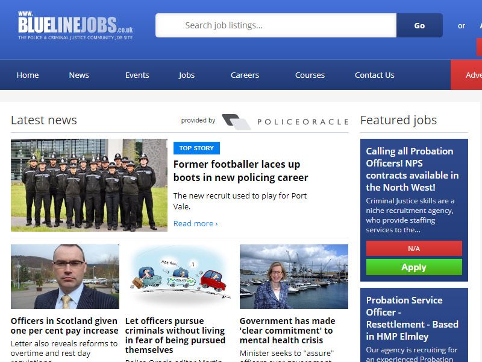Go to the Events page

pos(137,75)
